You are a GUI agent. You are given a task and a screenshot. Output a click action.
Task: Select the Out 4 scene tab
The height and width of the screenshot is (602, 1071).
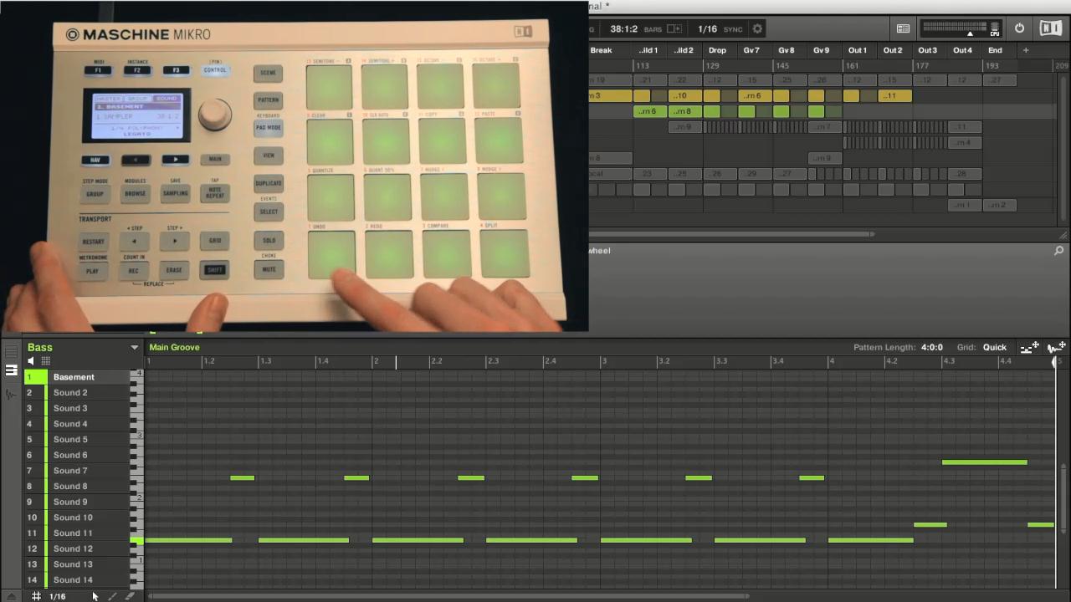[x=962, y=50]
